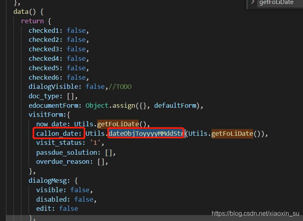Click the 'callon_date' property
This screenshot has width=303, height=221.
tap(57, 133)
